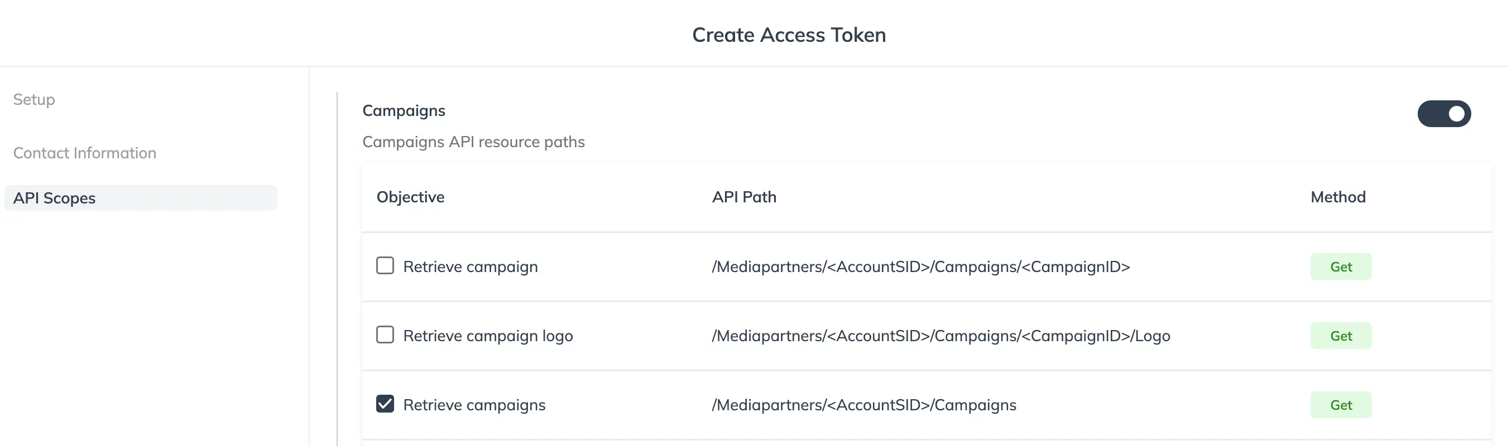This screenshot has width=1507, height=446.
Task: Select the Retrieve campaign API path text
Action: coord(920,266)
